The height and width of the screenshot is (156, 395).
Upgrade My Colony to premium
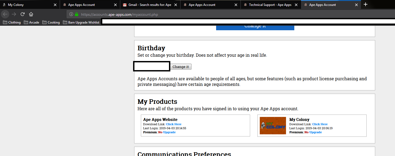(315, 132)
